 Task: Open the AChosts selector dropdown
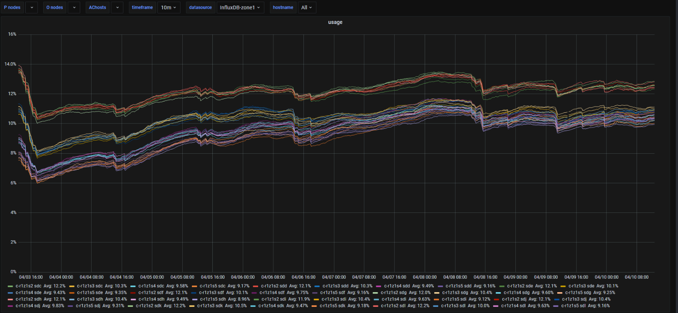click(x=117, y=7)
